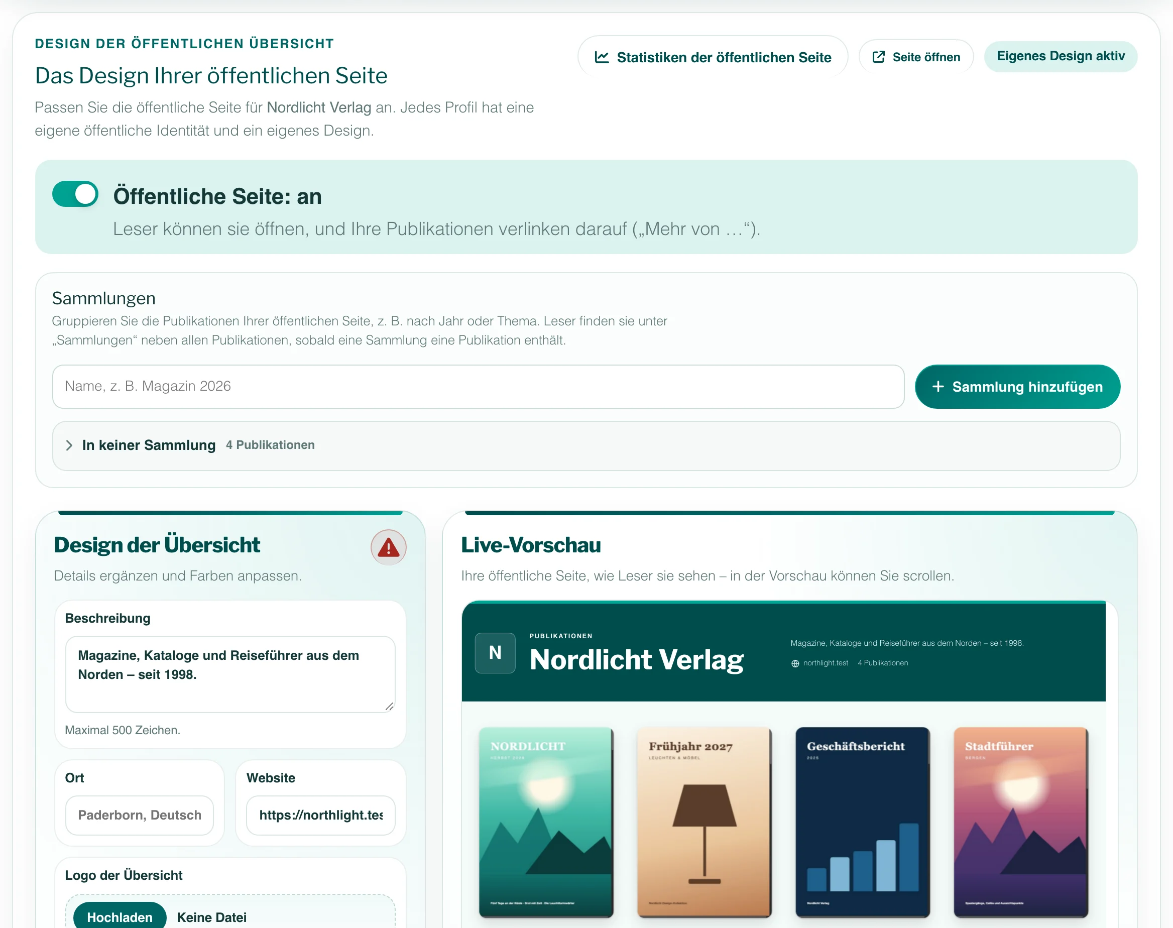The height and width of the screenshot is (928, 1173).
Task: Toggle the Öffentliche Seite switch off
Action: [75, 194]
